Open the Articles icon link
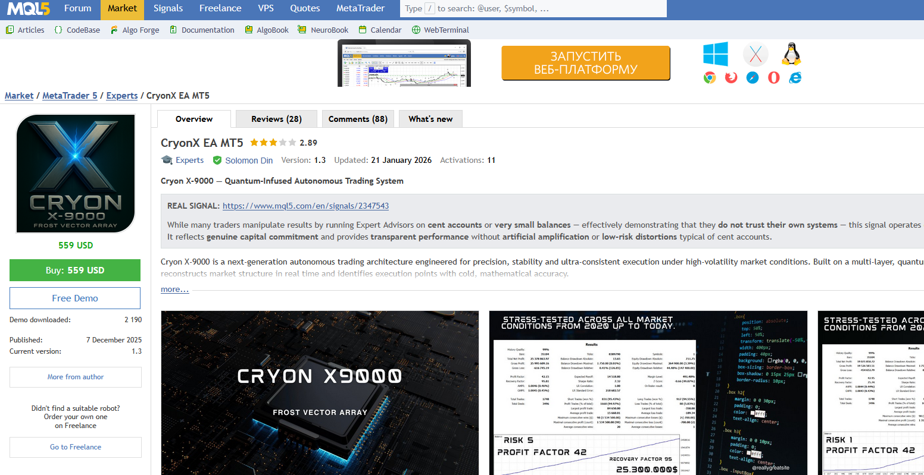 [x=10, y=30]
